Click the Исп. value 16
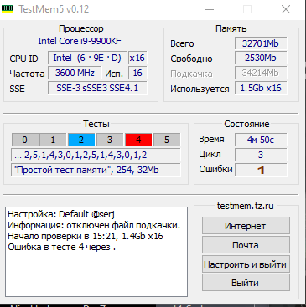 coord(137,73)
